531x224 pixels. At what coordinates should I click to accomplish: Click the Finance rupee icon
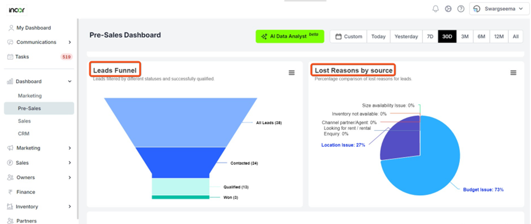10,192
